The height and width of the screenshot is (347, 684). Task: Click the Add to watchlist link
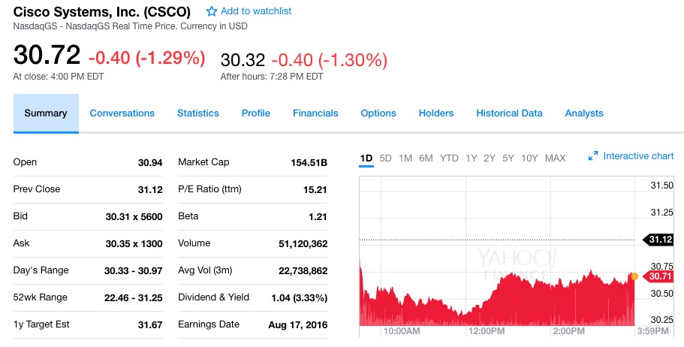[256, 11]
